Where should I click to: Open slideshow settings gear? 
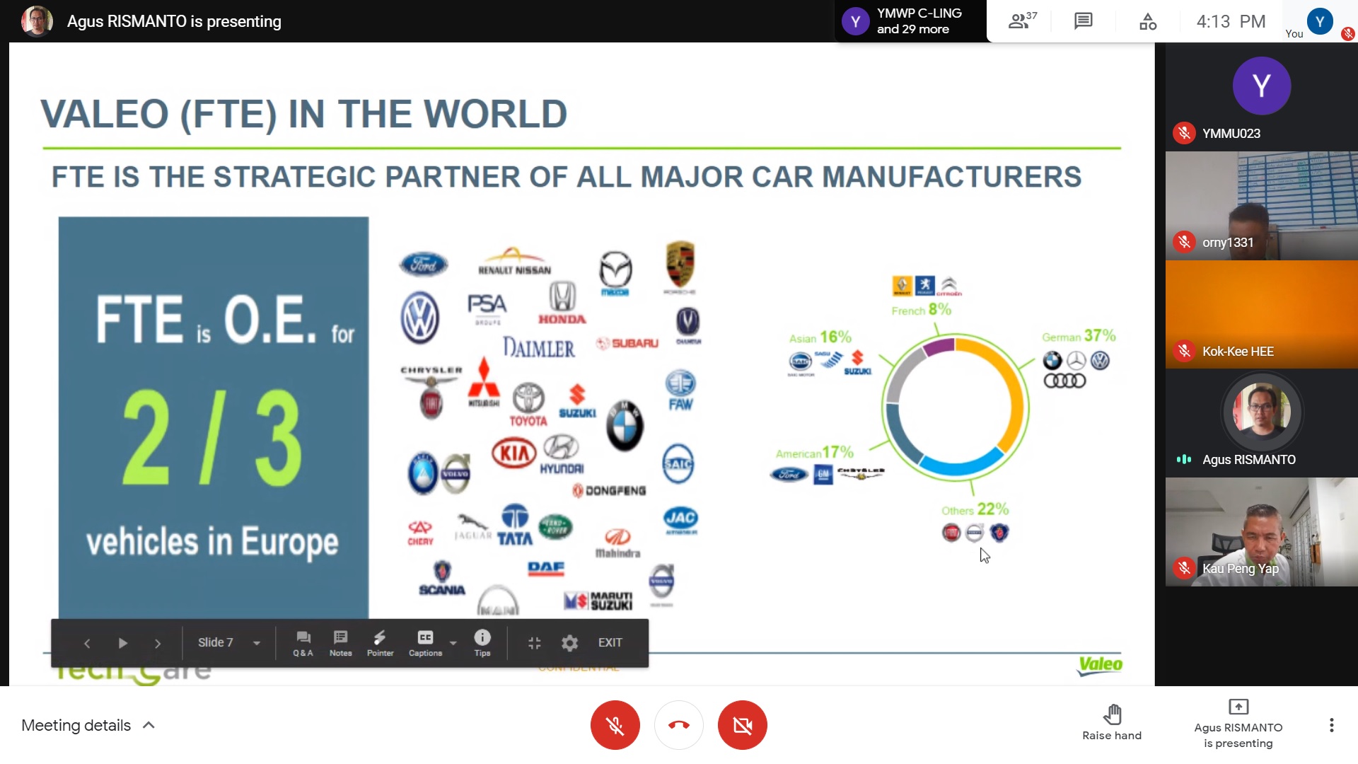(x=569, y=643)
